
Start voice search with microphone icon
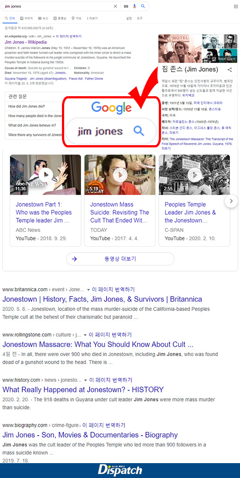[135, 7]
